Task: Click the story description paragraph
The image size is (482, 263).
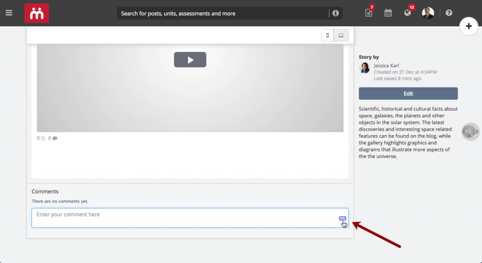Action: (x=408, y=132)
